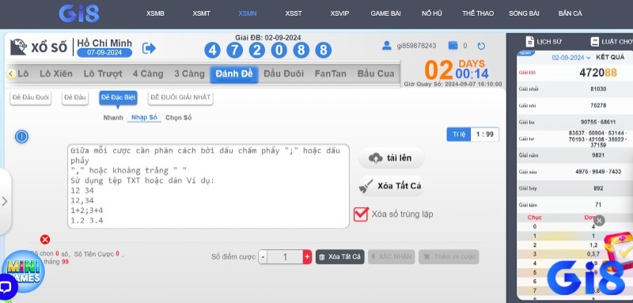Screen dimensions: 633x303
Task: Select the Đánh Đề tab
Action: pos(234,74)
